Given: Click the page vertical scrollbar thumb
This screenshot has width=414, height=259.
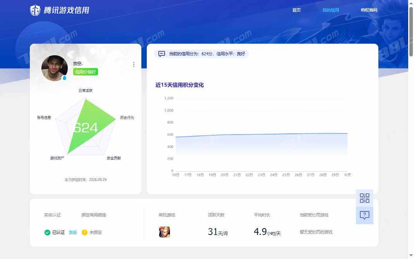Looking at the screenshot, I should point(411,32).
